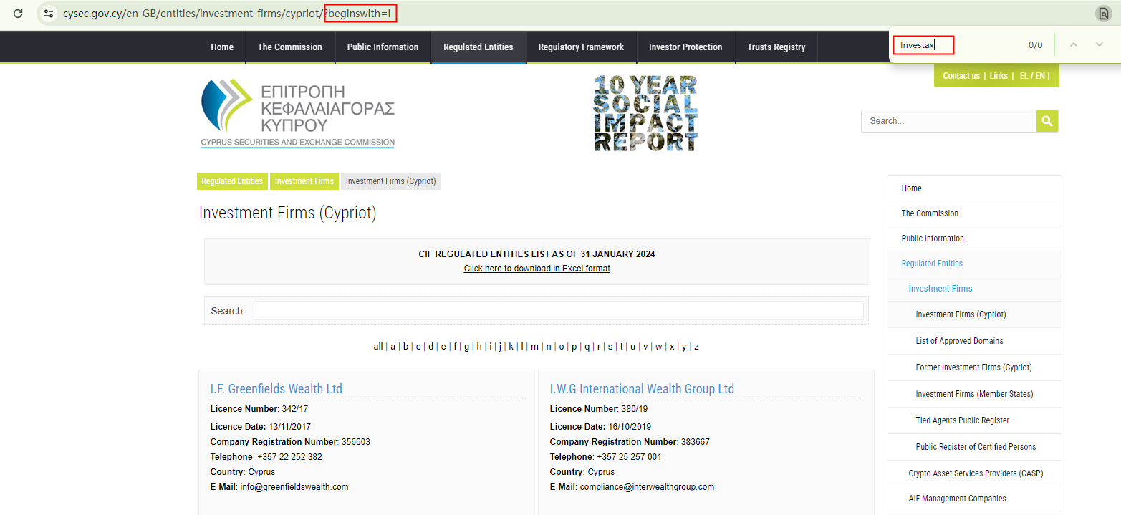1121x515 pixels.
Task: Open Investor Protection top menu
Action: click(685, 47)
